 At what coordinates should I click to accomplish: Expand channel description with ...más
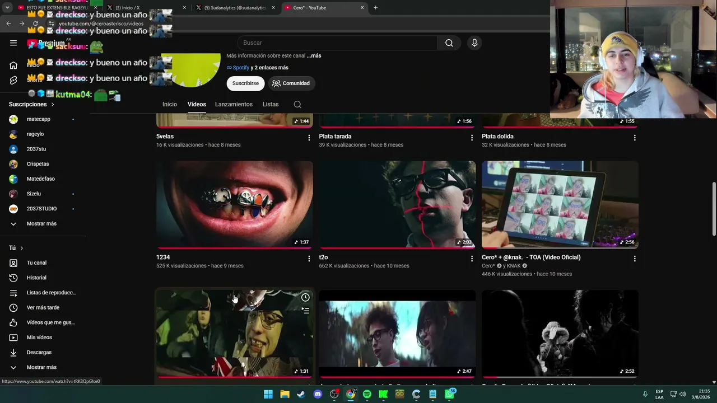[314, 56]
